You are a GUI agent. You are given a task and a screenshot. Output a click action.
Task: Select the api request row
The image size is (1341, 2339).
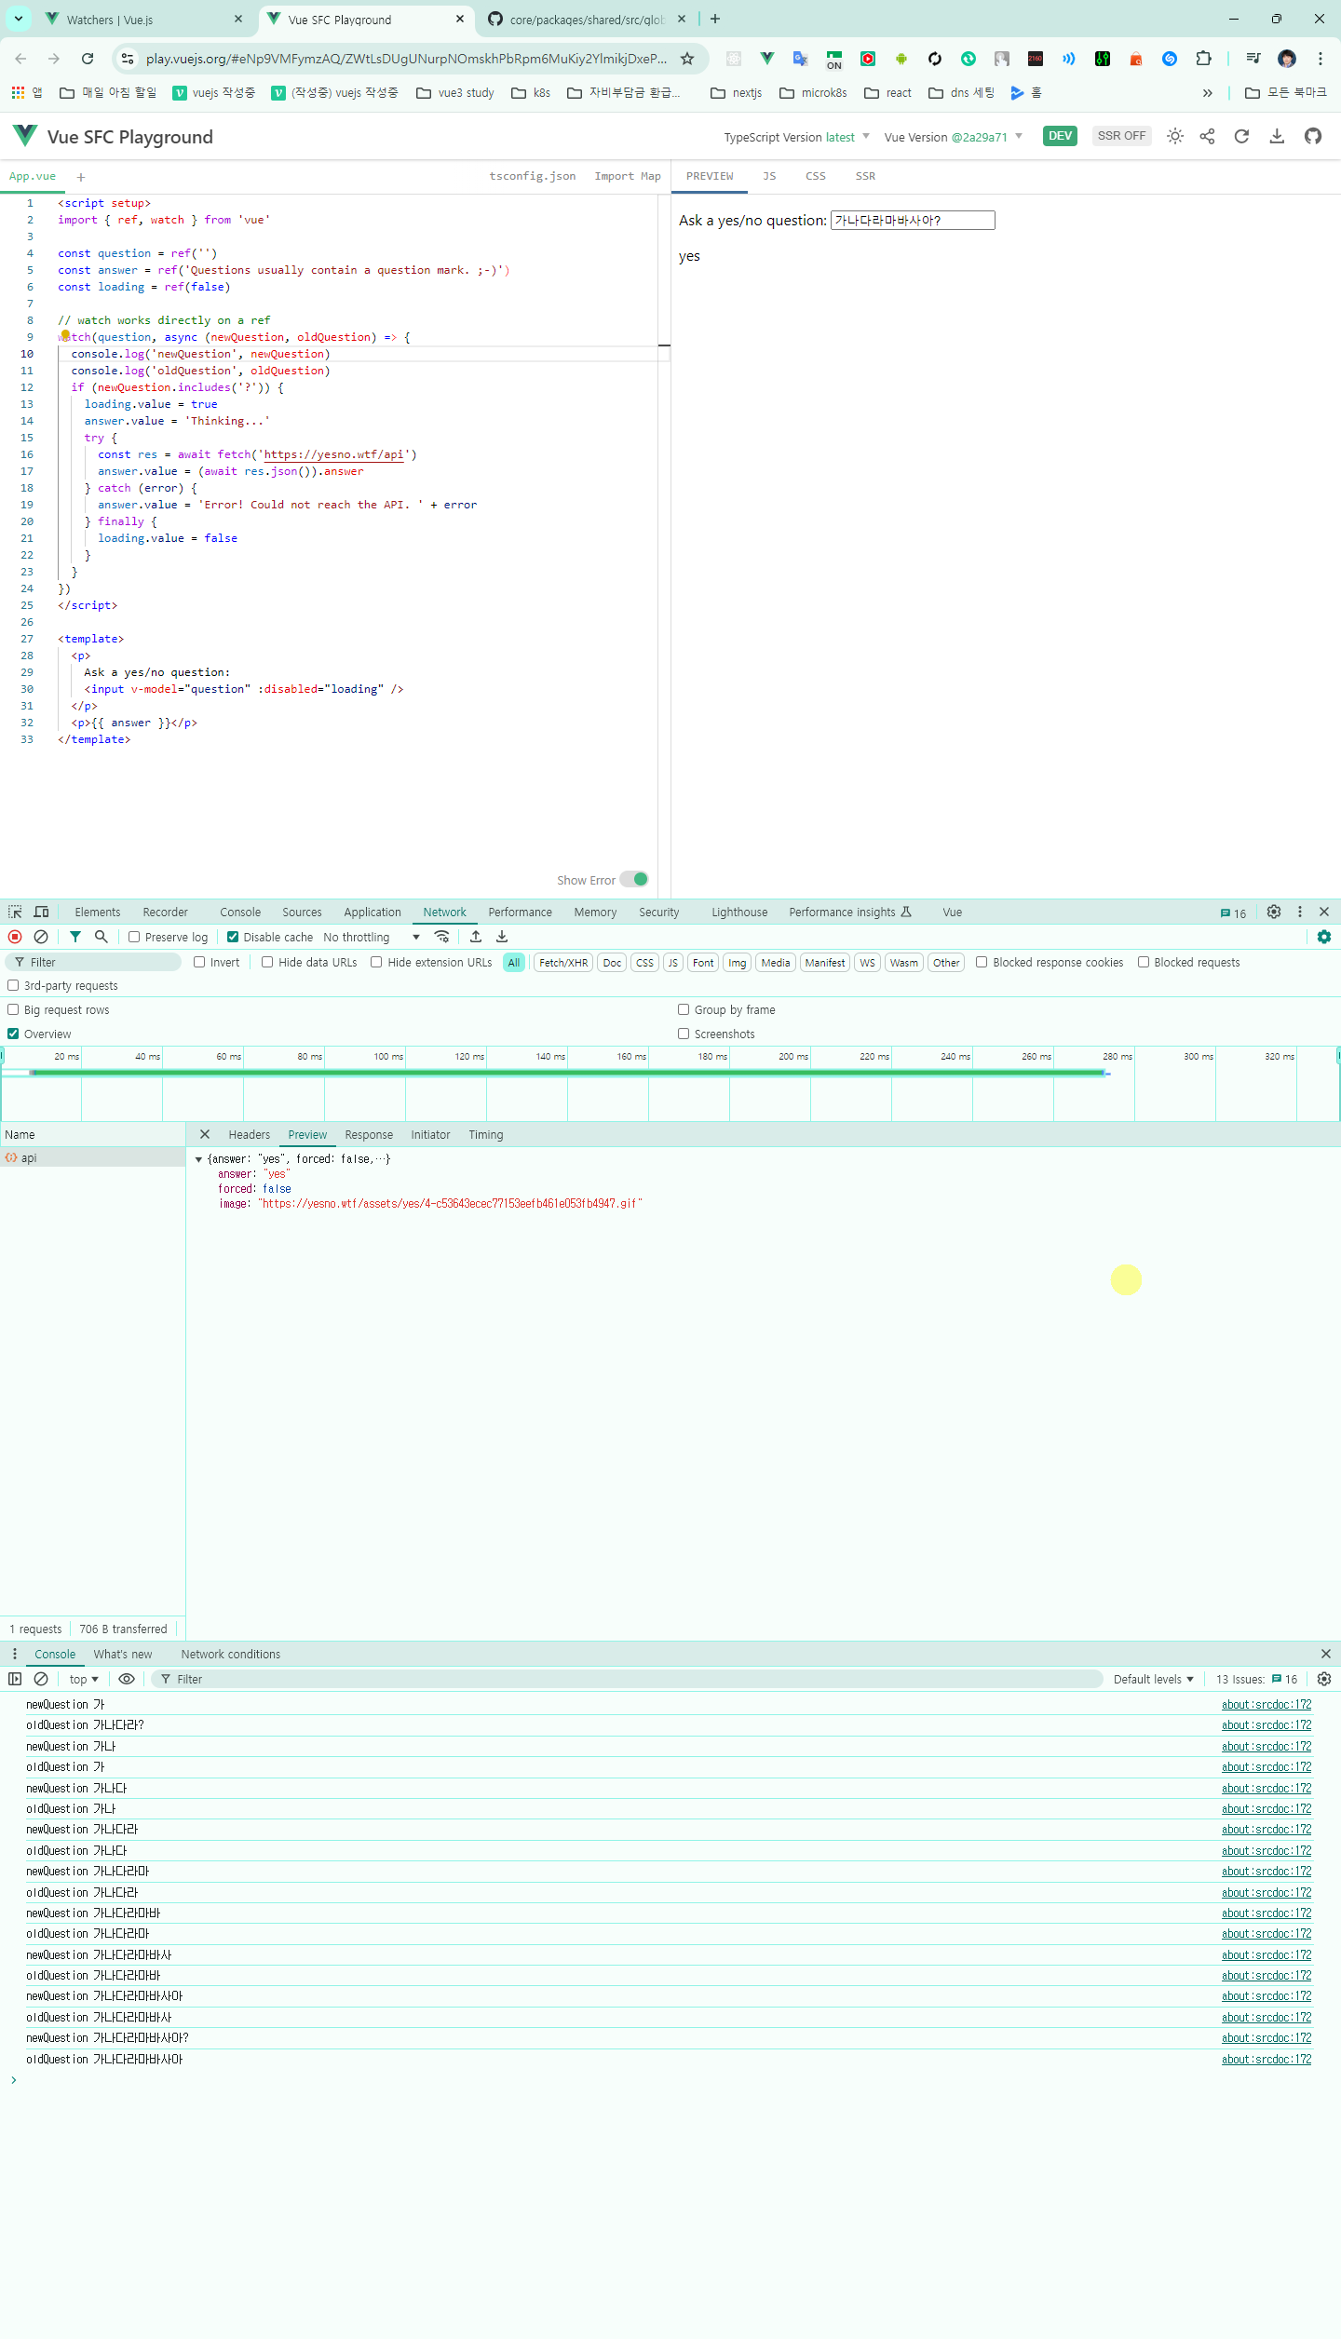(93, 1157)
